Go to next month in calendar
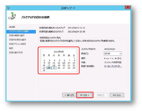Image resolution: width=142 pixels, height=112 pixels. (x=75, y=52)
